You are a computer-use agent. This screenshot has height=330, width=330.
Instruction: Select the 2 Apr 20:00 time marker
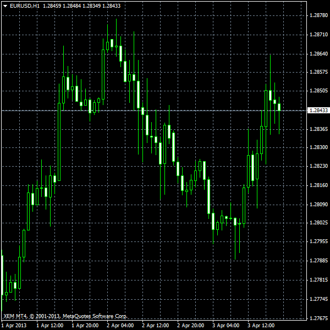point(190,326)
